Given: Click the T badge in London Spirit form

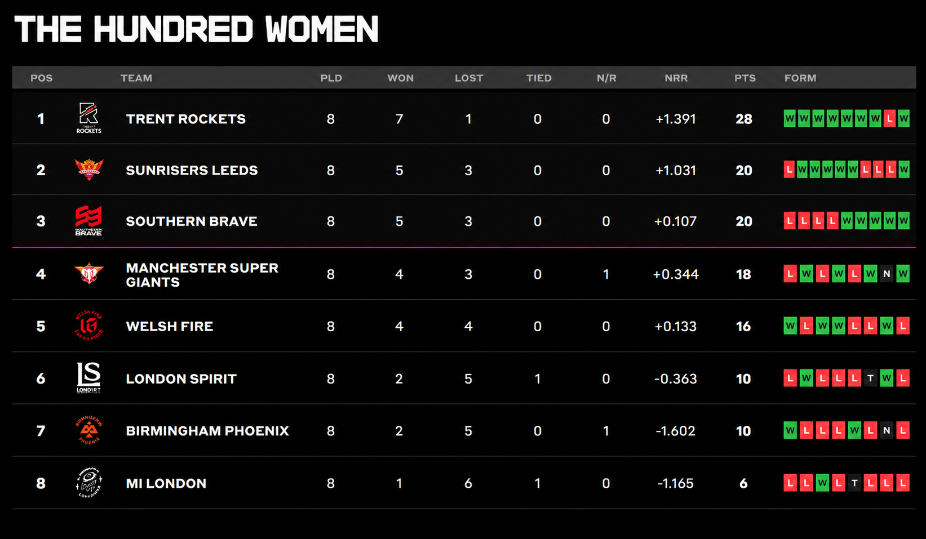Looking at the screenshot, I should click(x=870, y=378).
